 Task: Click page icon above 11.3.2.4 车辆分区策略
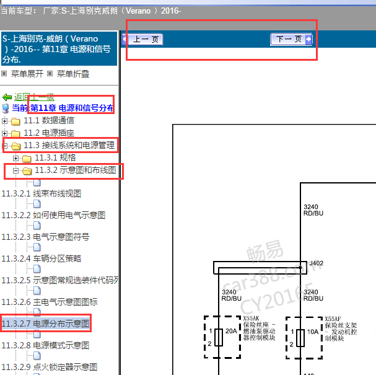37,247
